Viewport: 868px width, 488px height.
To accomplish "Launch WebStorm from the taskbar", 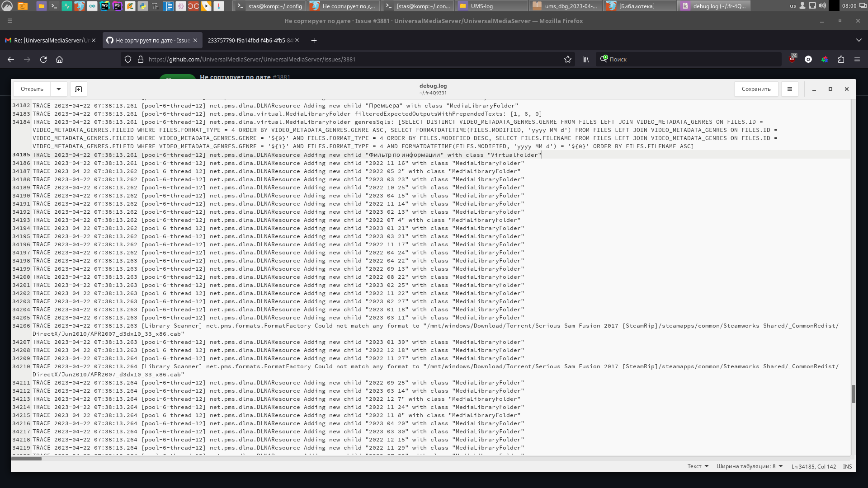I will click(105, 6).
